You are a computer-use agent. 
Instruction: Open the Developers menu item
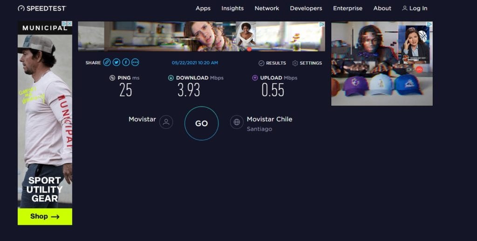pos(306,8)
